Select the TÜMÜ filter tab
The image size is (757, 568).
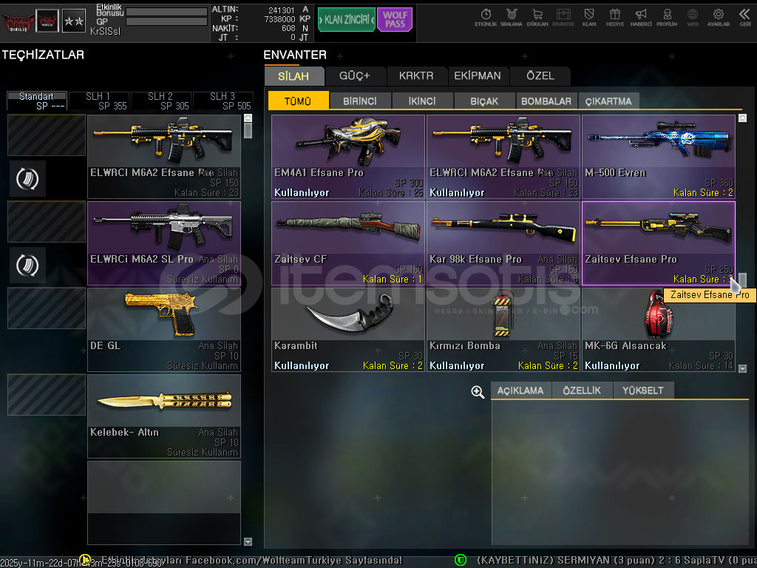tap(298, 101)
